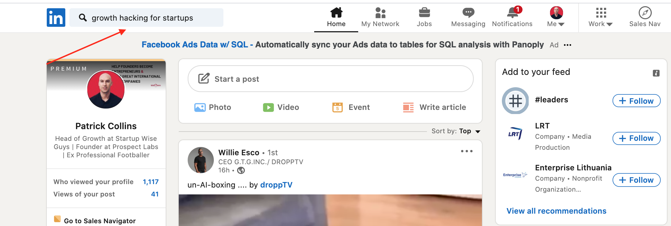
Task: Open the Messaging chat bubble icon
Action: pyautogui.click(x=468, y=13)
